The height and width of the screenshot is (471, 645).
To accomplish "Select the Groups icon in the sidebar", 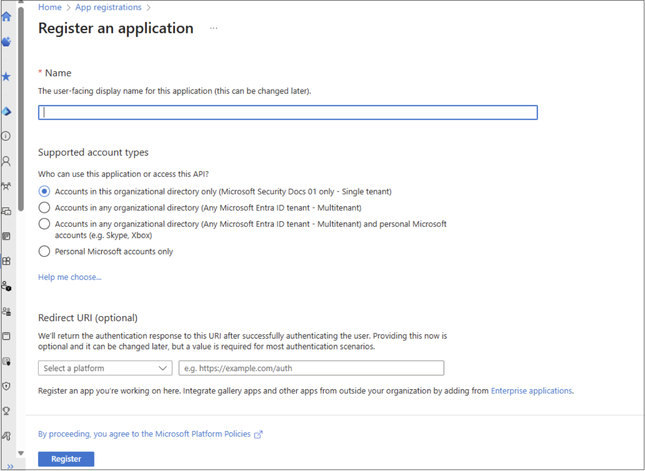I will point(6,186).
